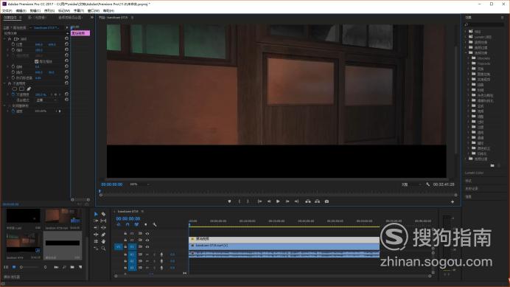Reset the Position parameter
This screenshot has width=510, height=287.
(66, 44)
